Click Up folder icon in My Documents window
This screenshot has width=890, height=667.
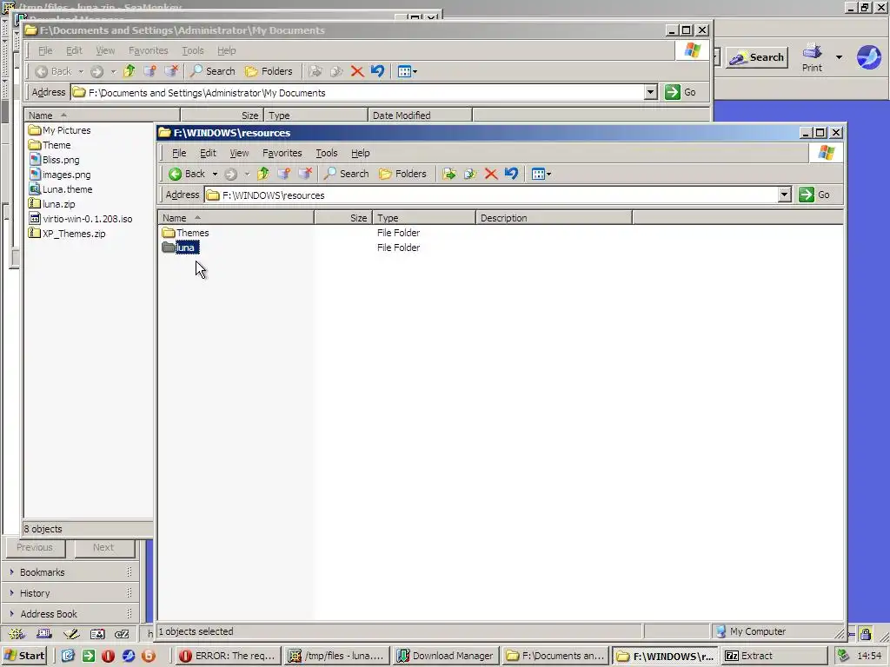point(129,71)
